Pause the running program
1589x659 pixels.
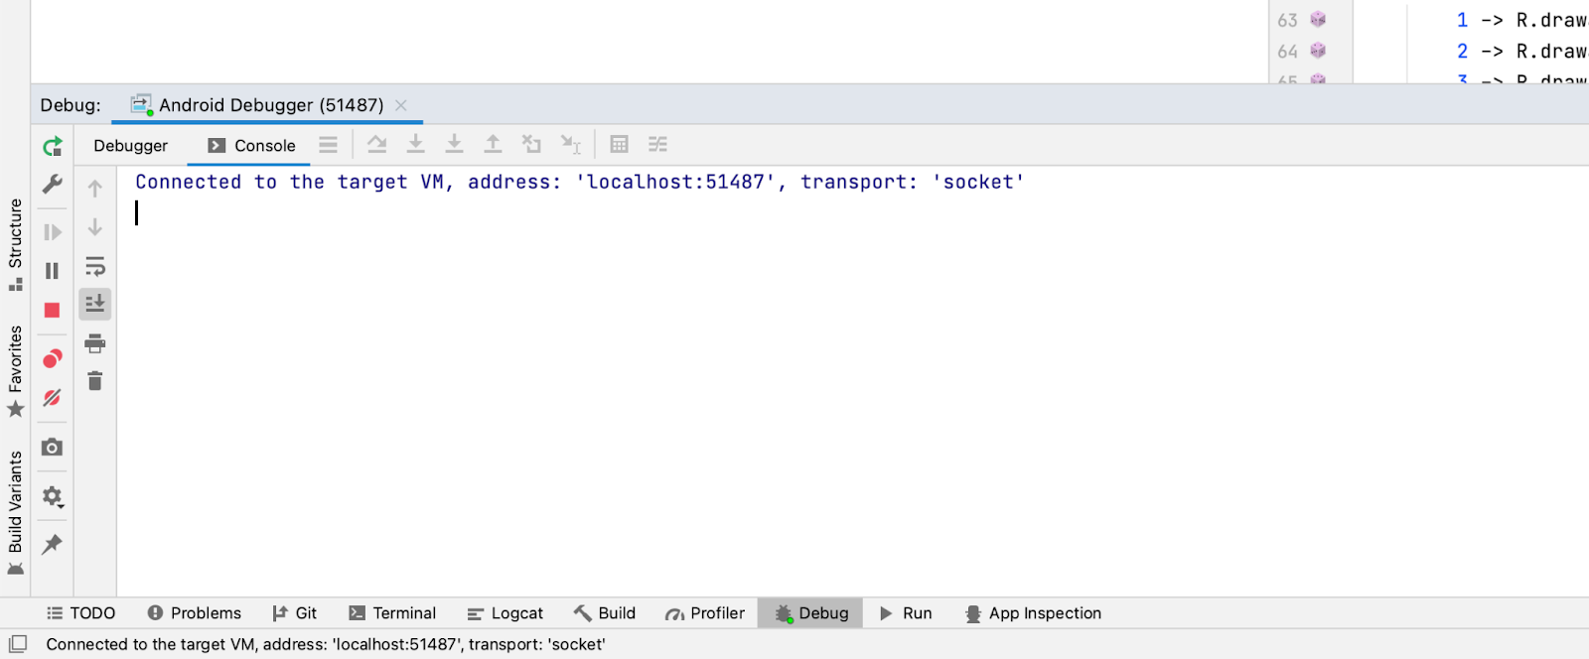53,271
